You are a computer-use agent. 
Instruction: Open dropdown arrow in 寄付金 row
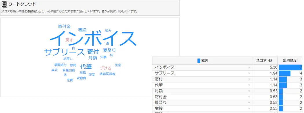pyautogui.click(x=249, y=97)
